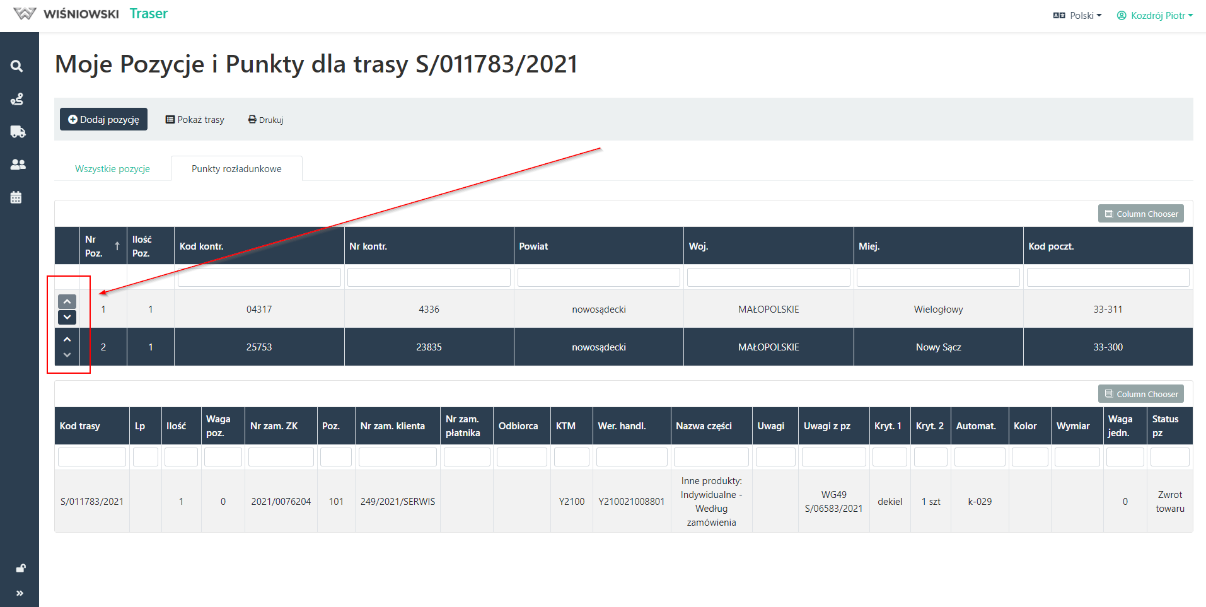The image size is (1206, 607).
Task: Switch to Wszystkie pozycje tab
Action: click(x=112, y=169)
